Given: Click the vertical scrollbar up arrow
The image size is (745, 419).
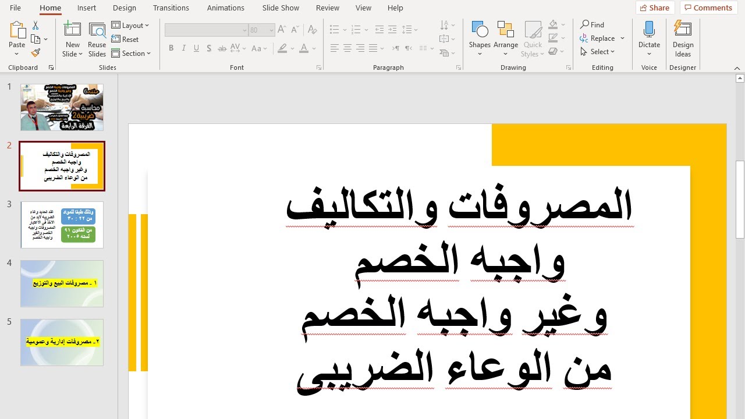Looking at the screenshot, I should (x=740, y=78).
